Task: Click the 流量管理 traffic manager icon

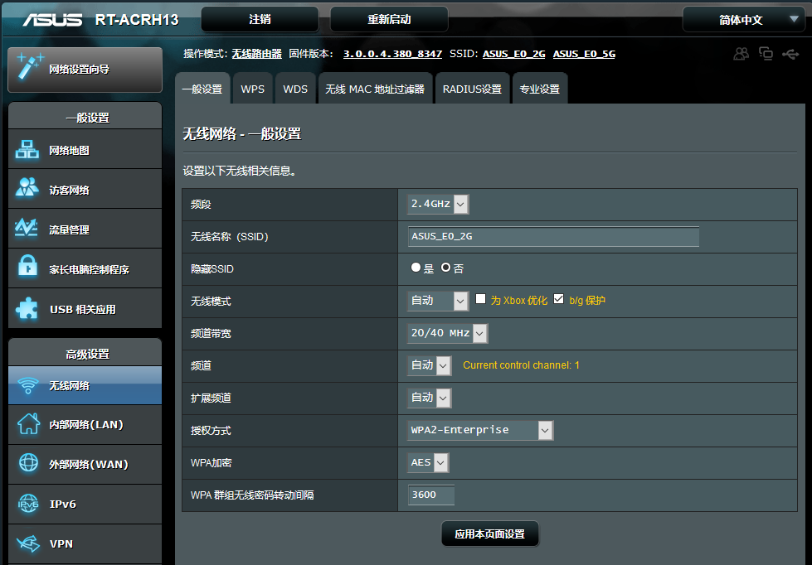Action: [x=27, y=228]
